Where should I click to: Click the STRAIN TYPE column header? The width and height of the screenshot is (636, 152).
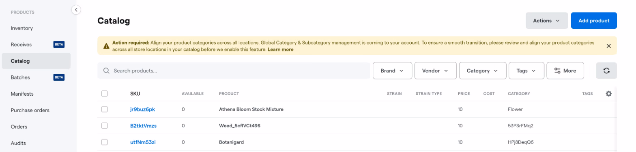click(429, 94)
